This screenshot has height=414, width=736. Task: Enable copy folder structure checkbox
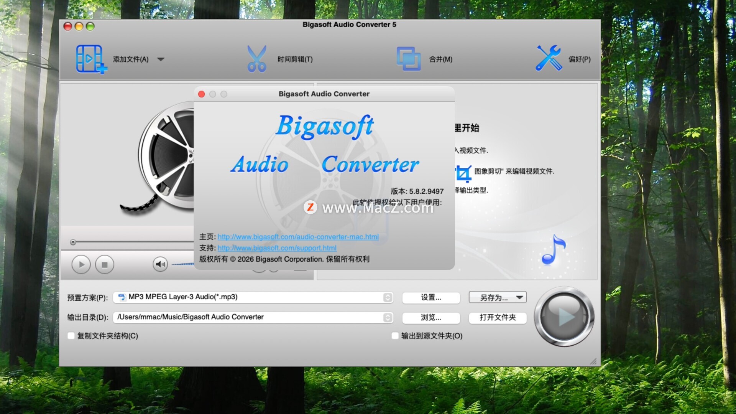[x=71, y=336]
